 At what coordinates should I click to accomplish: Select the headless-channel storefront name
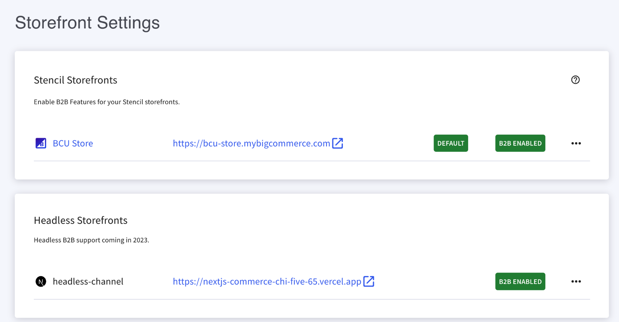pos(88,281)
